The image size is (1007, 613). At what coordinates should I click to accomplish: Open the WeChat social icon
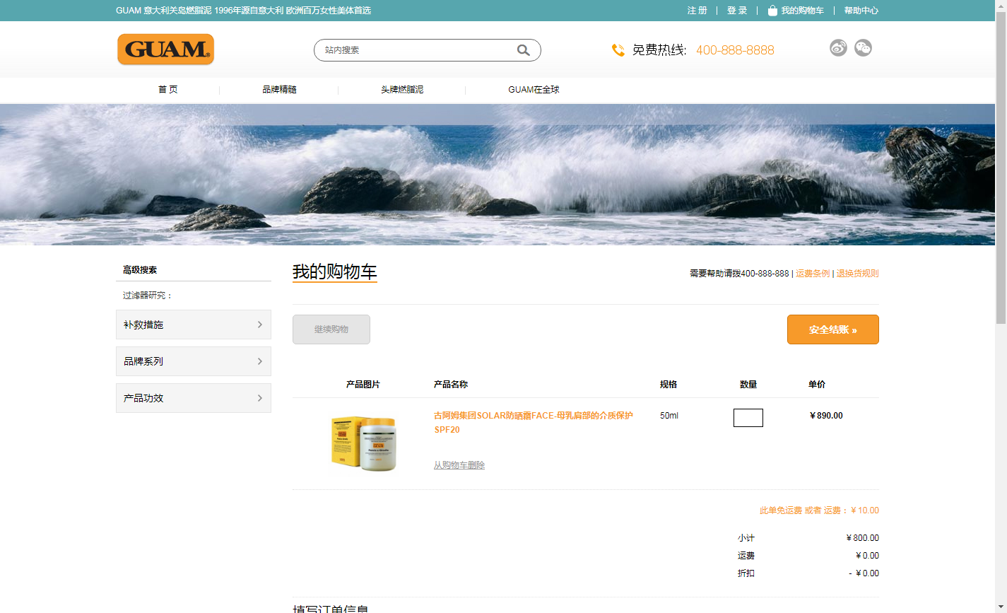863,48
